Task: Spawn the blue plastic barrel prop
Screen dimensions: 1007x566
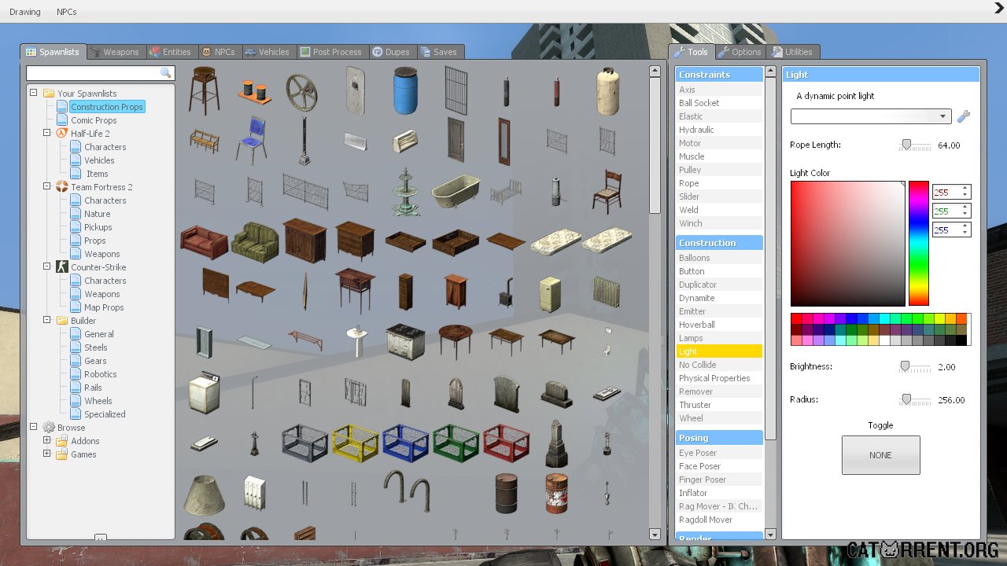Action: coord(405,90)
